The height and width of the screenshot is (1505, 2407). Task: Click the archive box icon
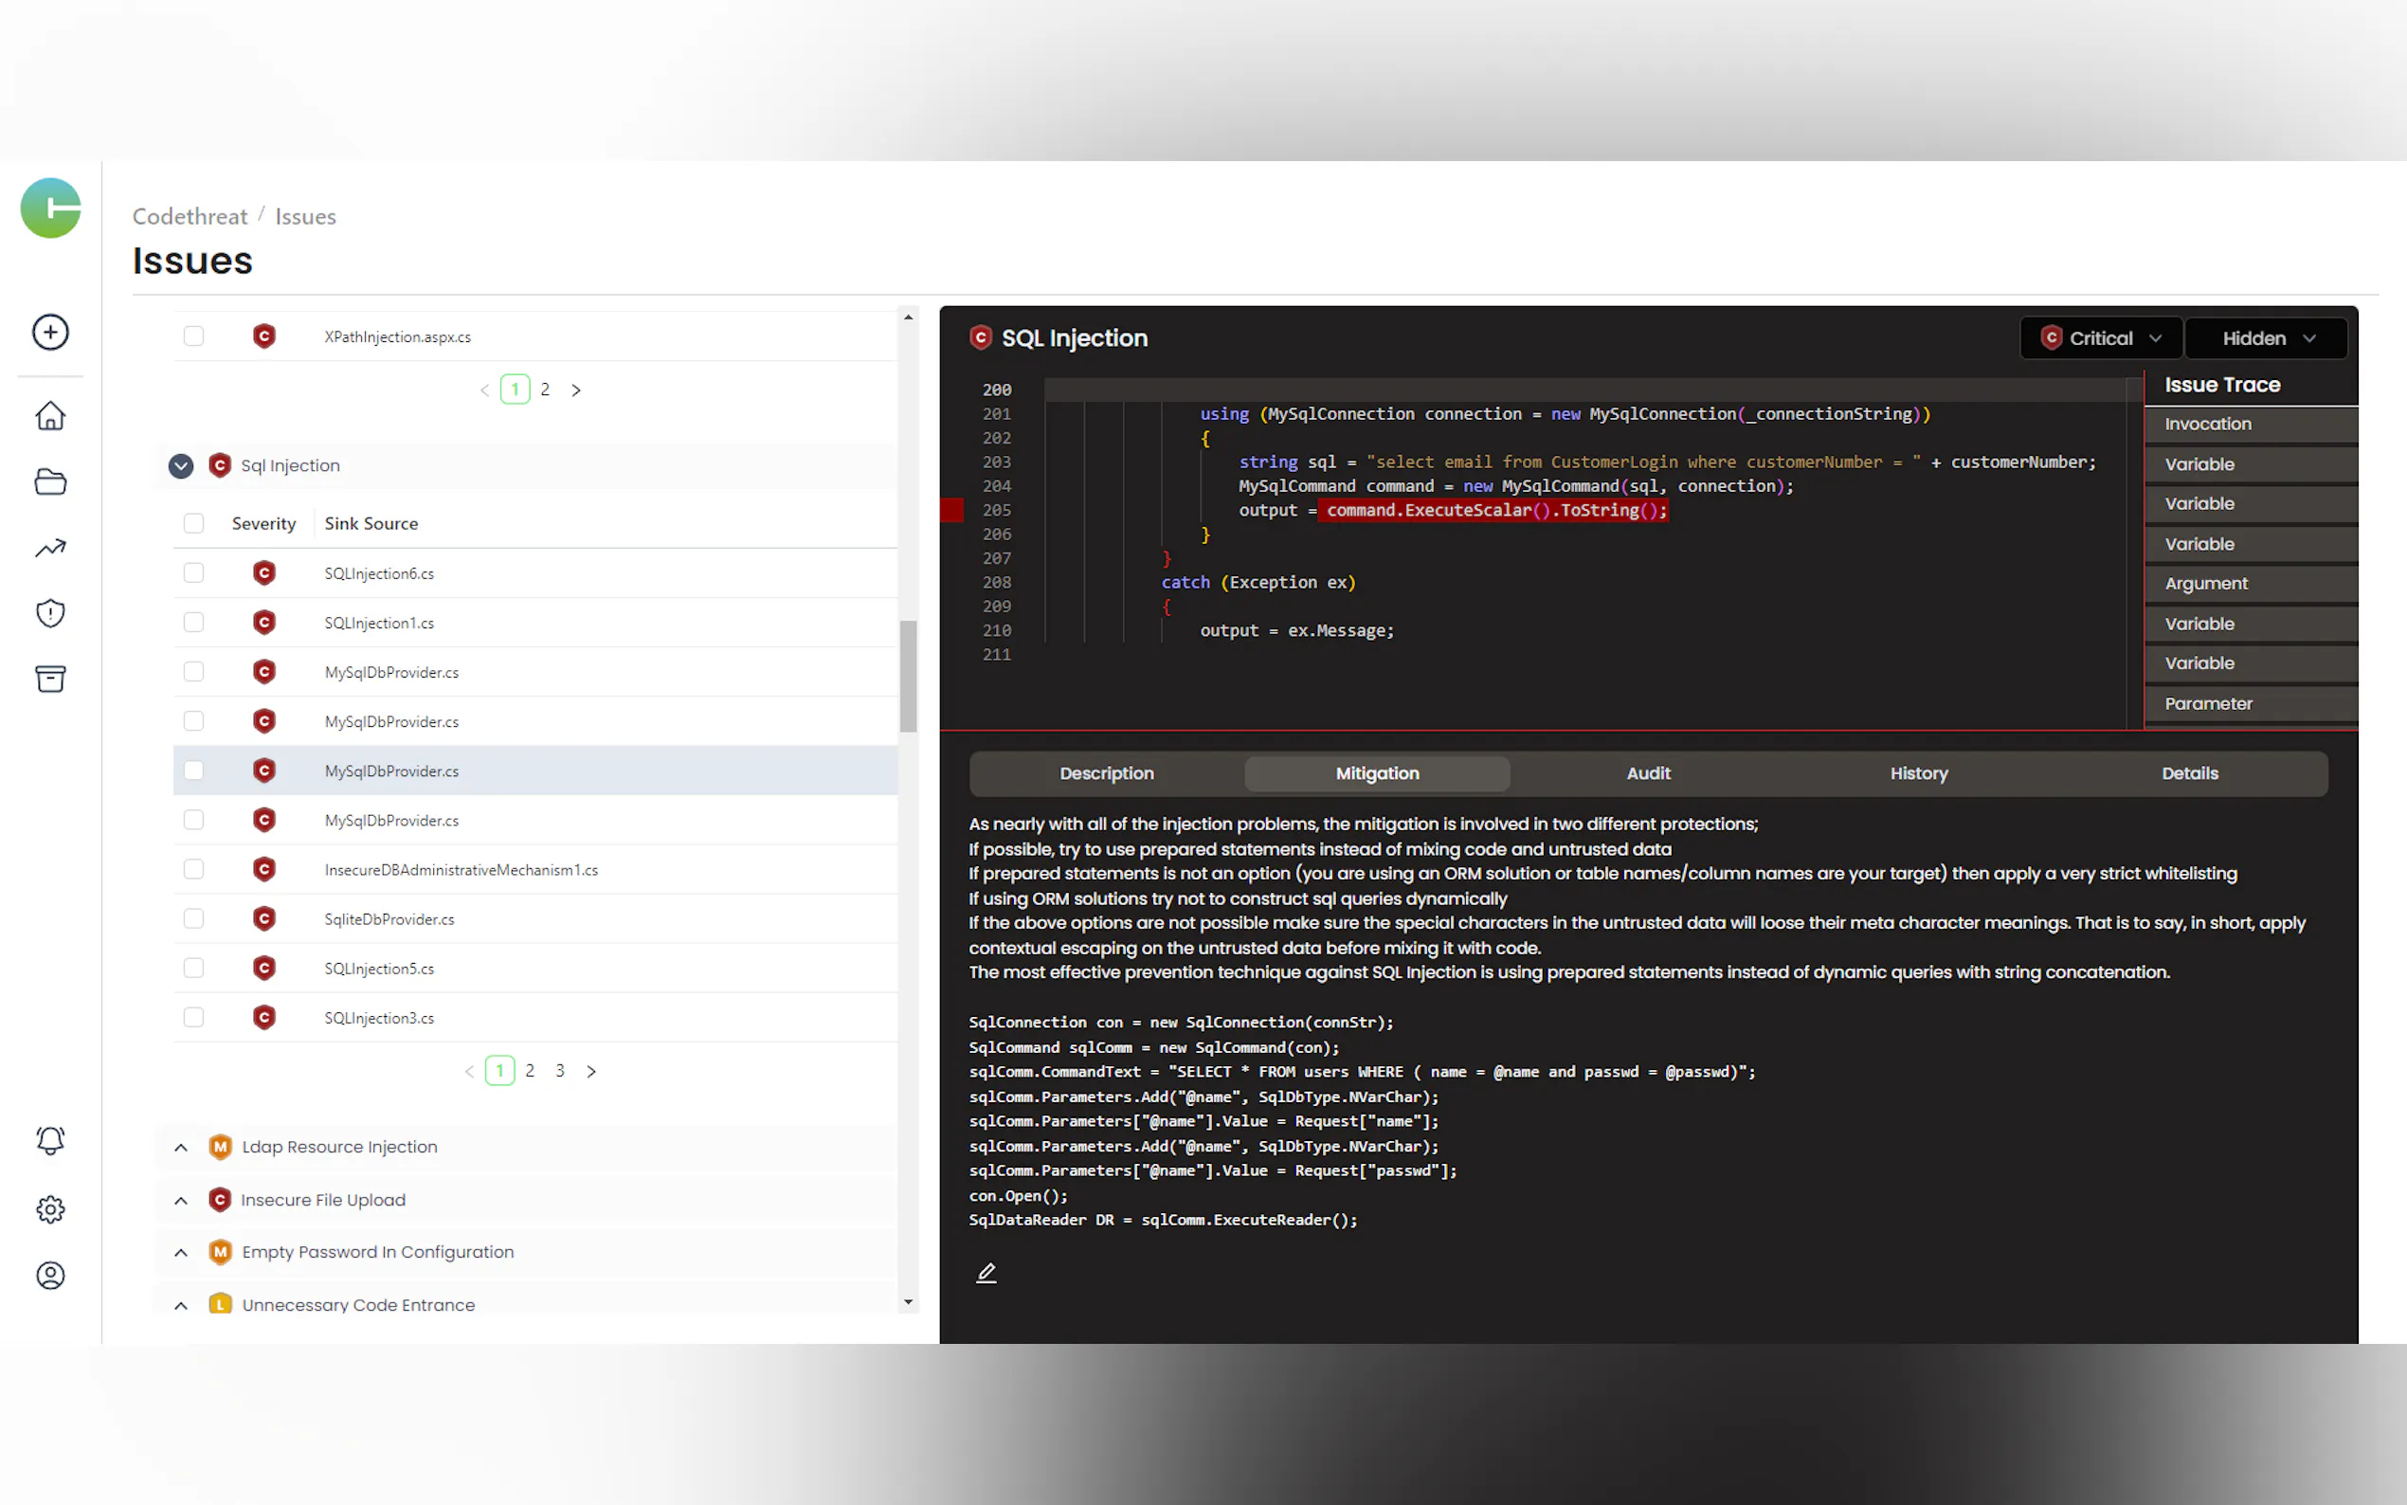click(51, 679)
